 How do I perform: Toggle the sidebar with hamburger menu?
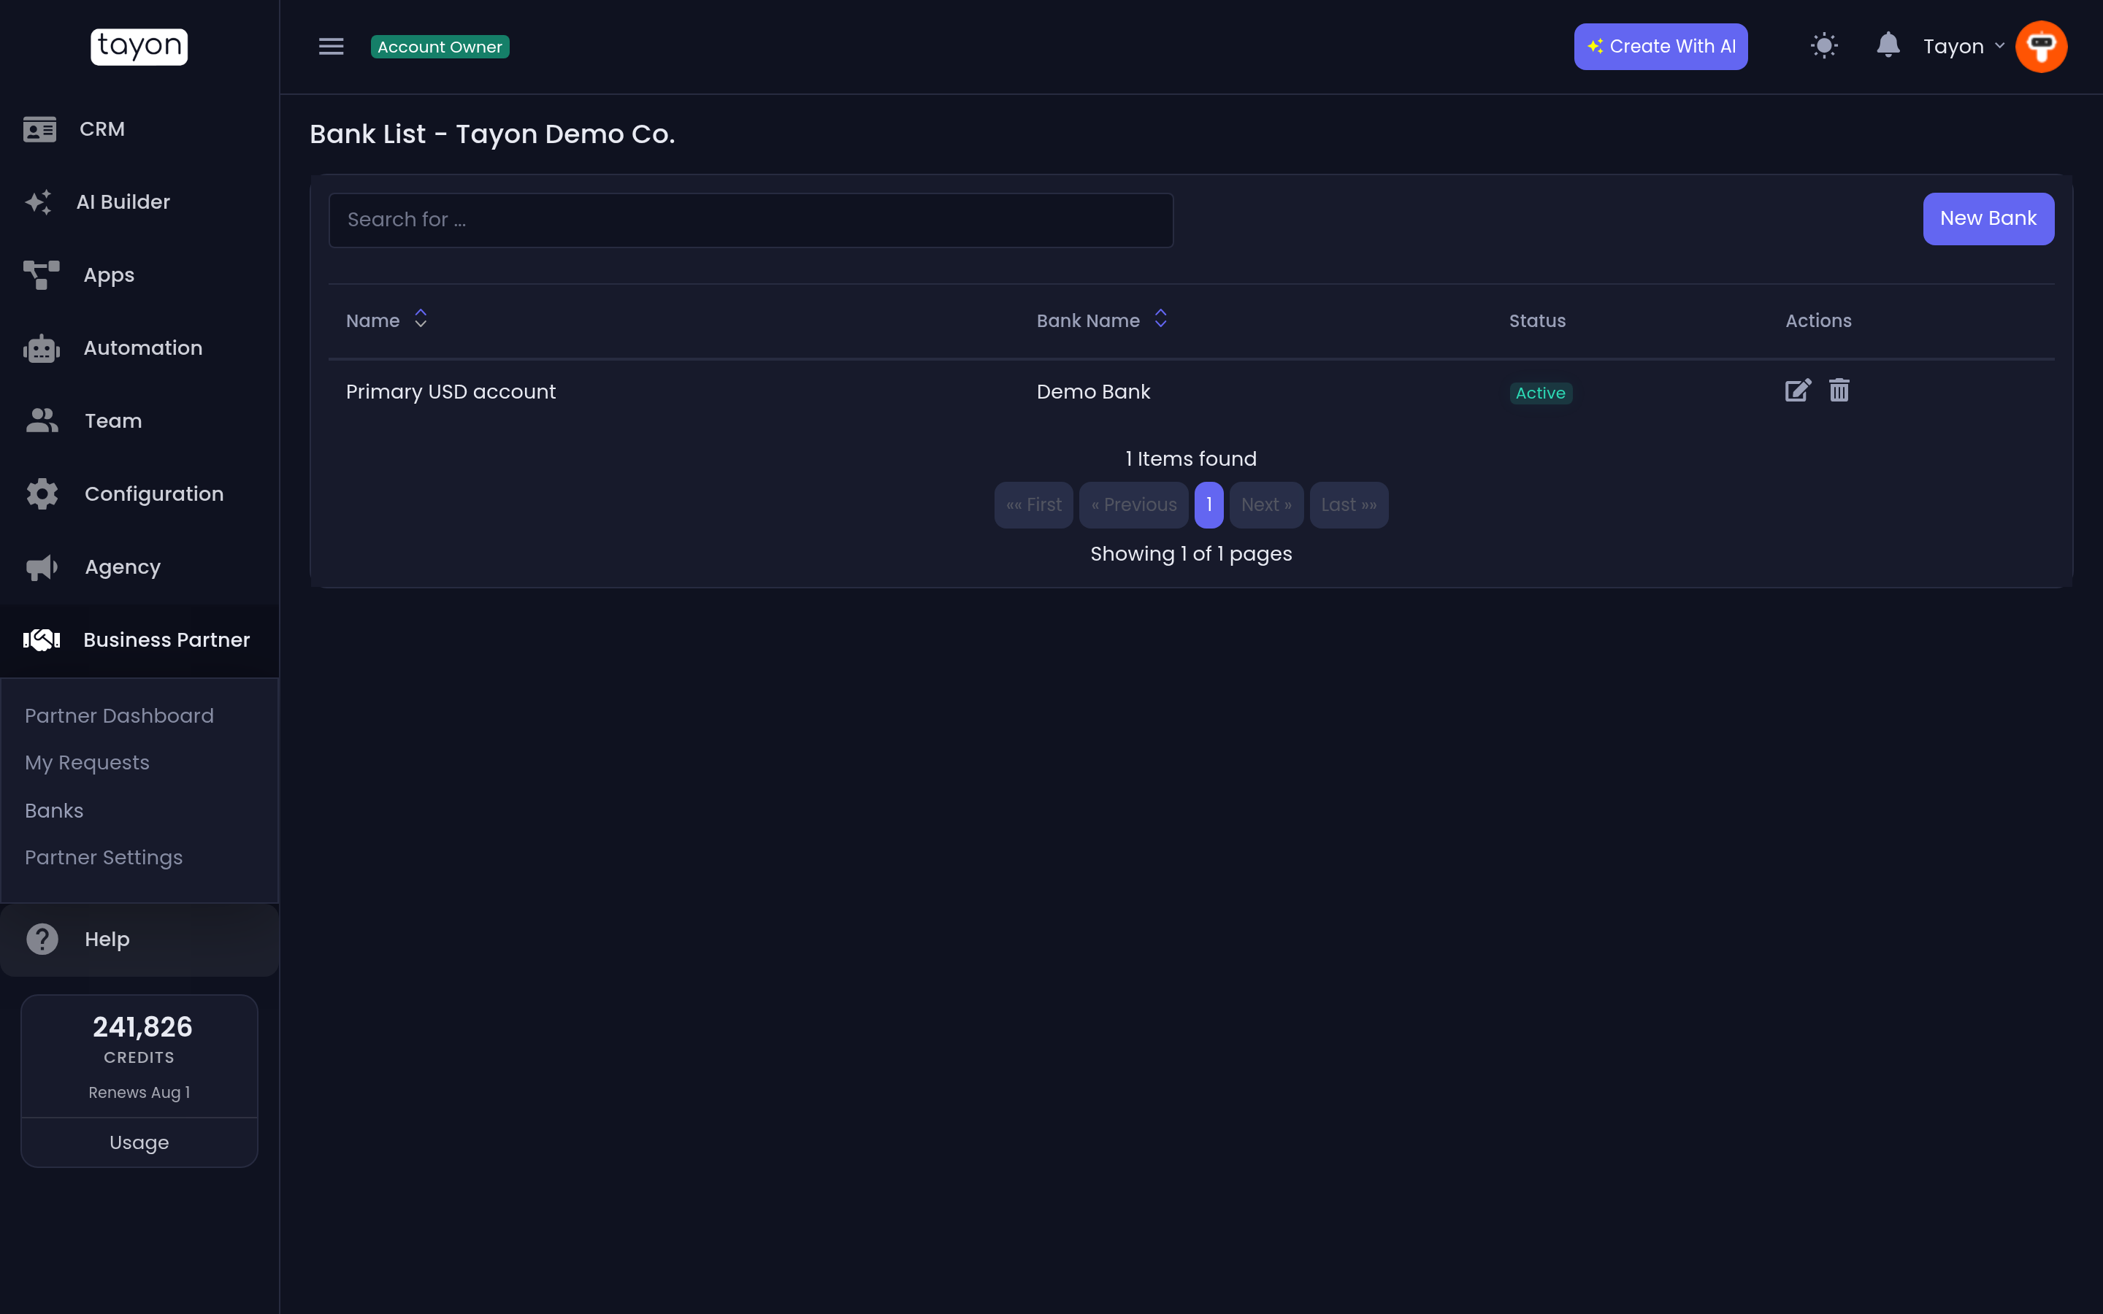point(331,46)
